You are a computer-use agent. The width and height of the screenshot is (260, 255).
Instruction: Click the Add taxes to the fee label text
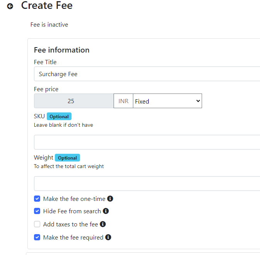click(70, 224)
